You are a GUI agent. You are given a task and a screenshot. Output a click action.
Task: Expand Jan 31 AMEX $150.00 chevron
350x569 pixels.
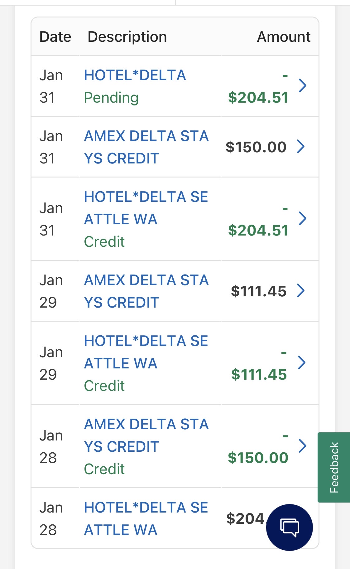coord(301,146)
